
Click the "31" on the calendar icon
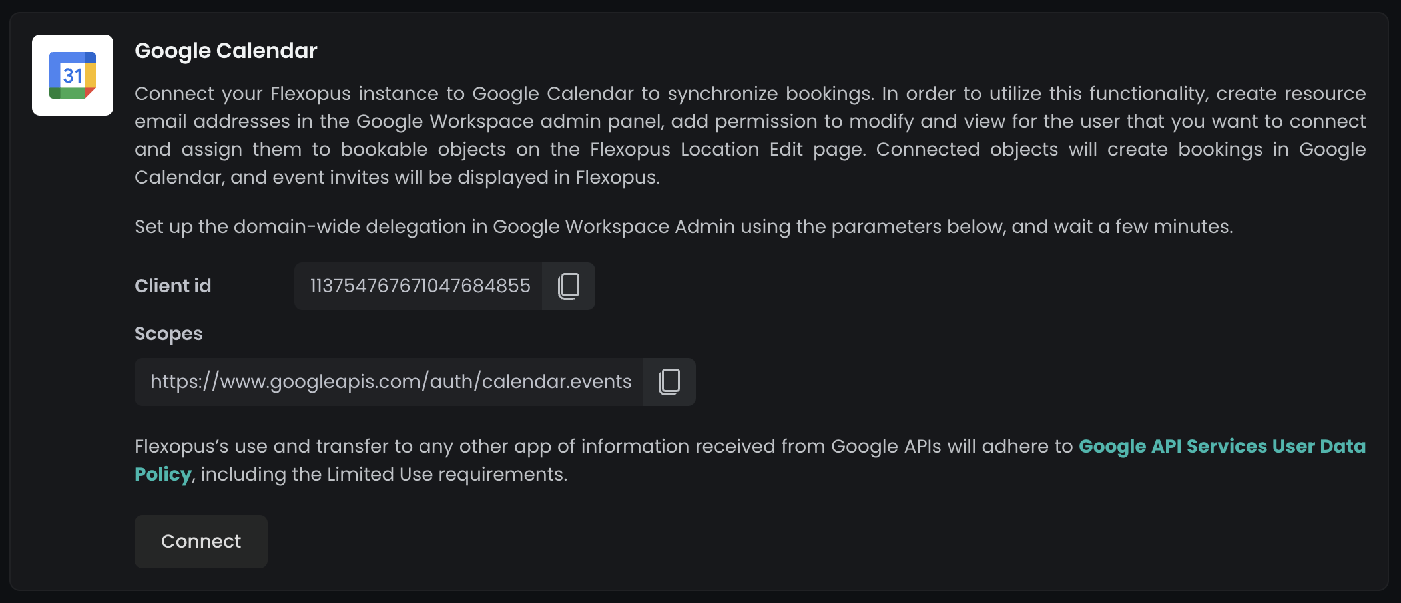[72, 75]
